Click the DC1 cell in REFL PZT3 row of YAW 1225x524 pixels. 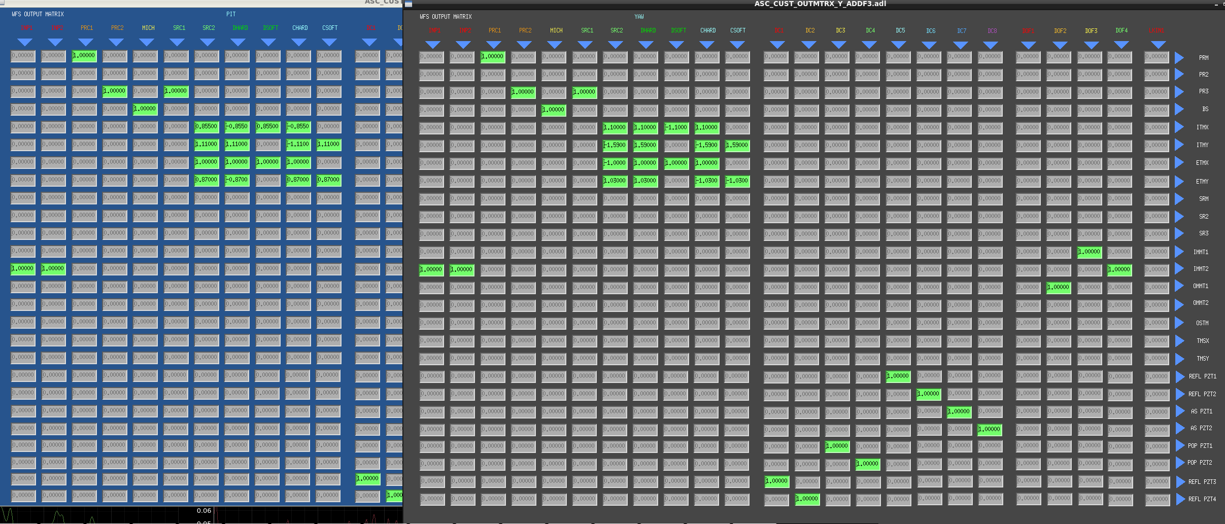pyautogui.click(x=777, y=481)
